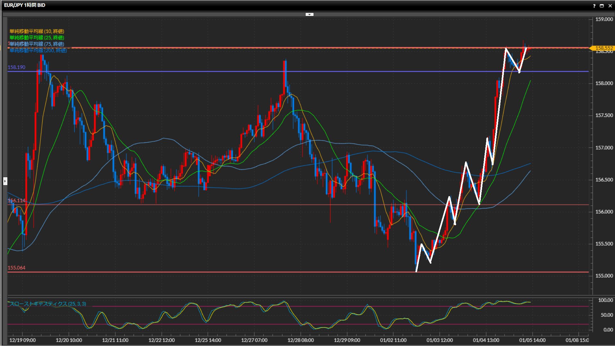615x346 pixels.
Task: Select the 155.064 support line label
Action: 16,268
